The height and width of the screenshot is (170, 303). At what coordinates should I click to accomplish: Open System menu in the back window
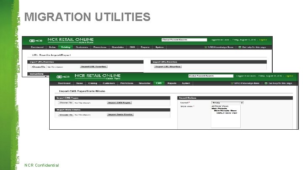click(x=159, y=47)
